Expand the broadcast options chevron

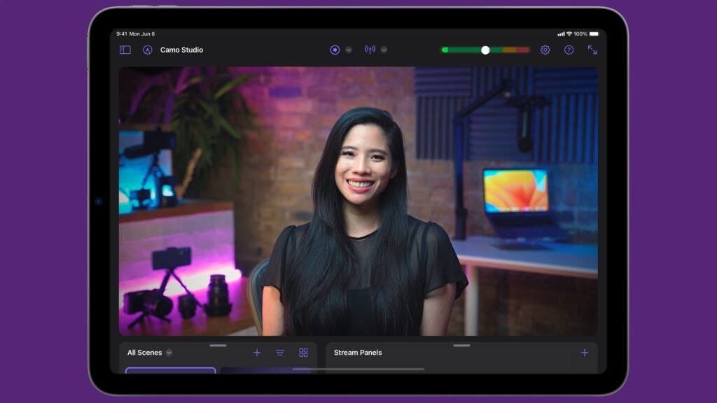coord(384,50)
